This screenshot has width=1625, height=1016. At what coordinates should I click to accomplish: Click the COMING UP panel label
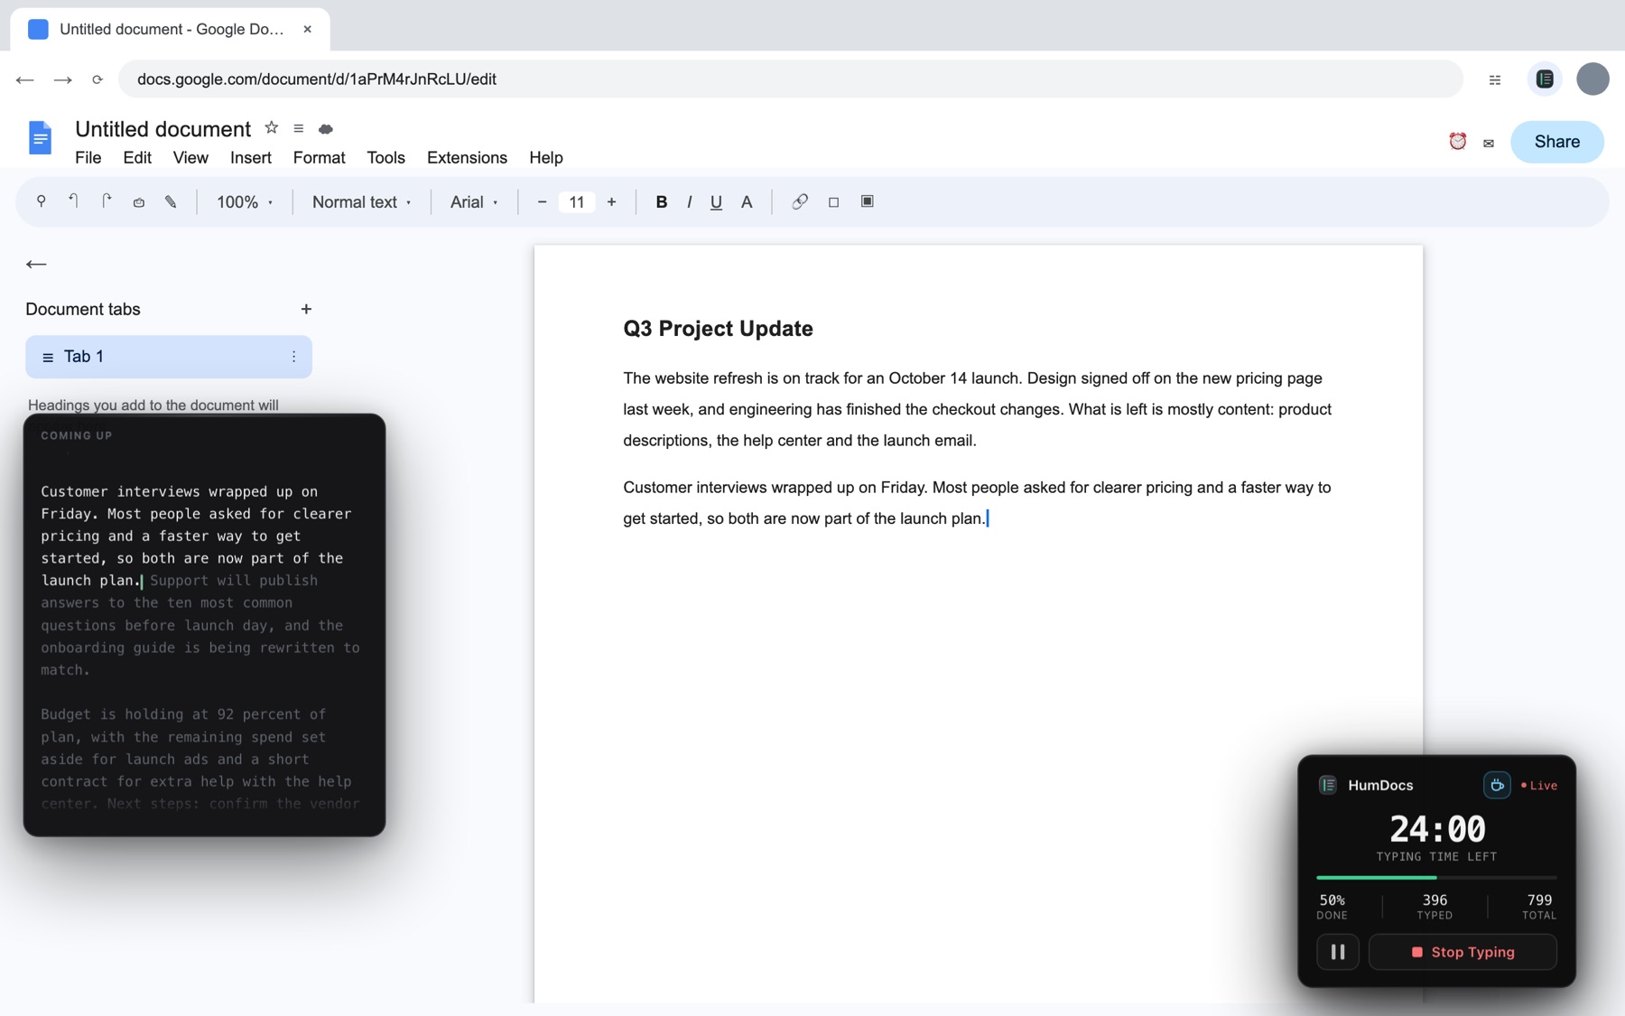click(77, 435)
